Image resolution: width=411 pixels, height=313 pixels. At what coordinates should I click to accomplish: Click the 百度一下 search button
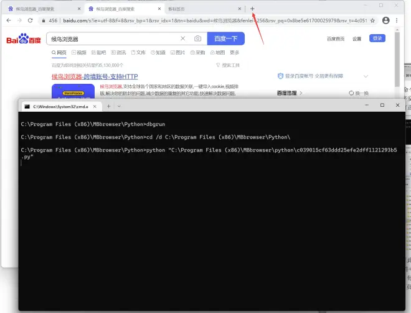tap(225, 39)
